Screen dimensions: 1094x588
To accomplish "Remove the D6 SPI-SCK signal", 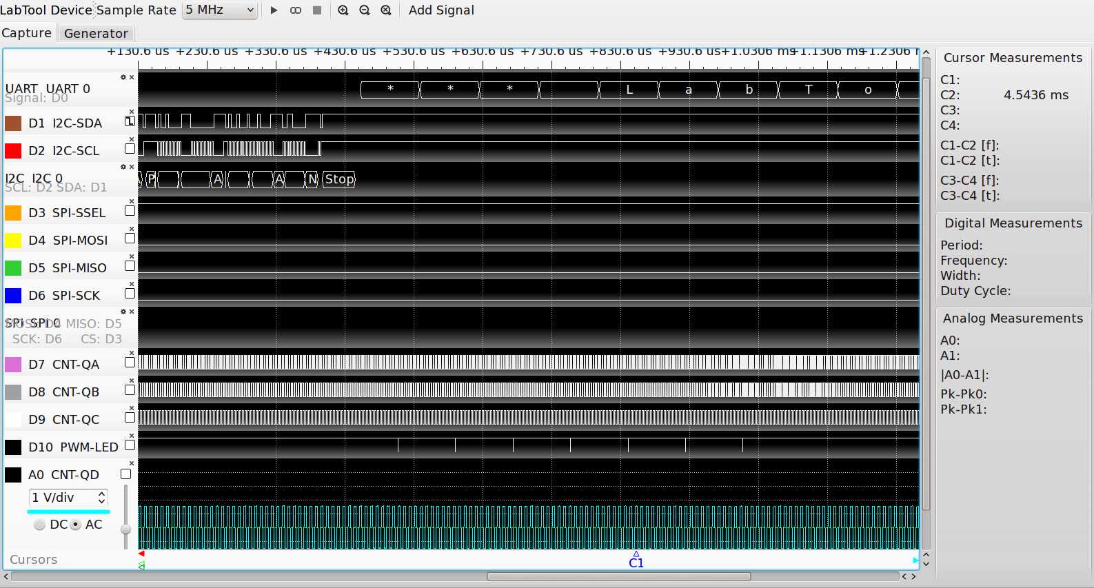I will (x=132, y=284).
